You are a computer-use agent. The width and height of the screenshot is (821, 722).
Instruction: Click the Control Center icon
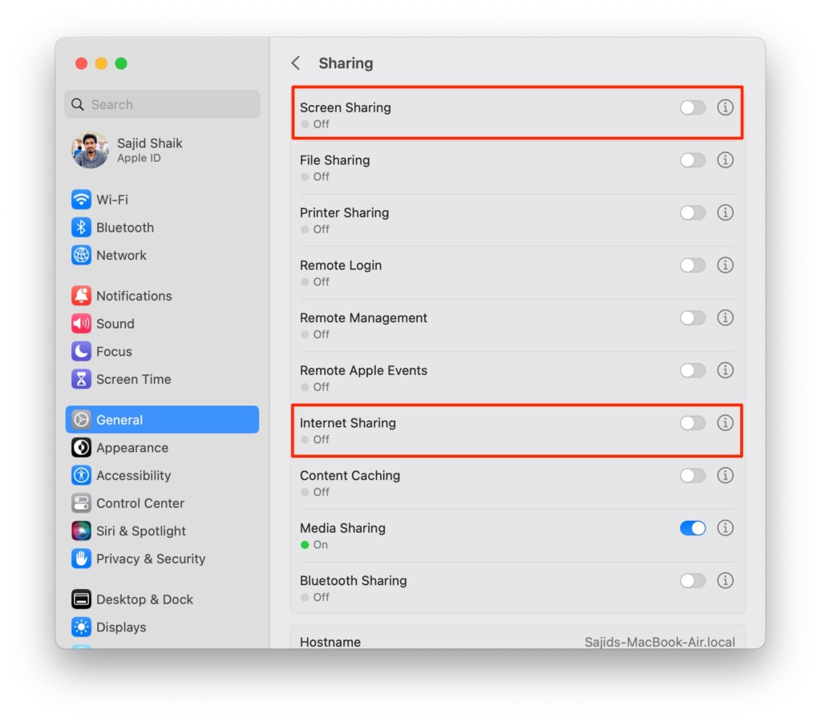(81, 502)
